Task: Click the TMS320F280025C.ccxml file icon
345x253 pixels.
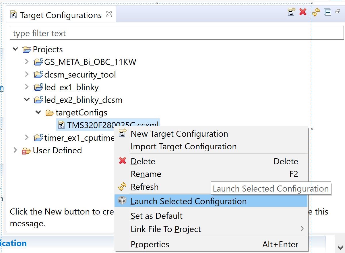Action: coord(61,125)
